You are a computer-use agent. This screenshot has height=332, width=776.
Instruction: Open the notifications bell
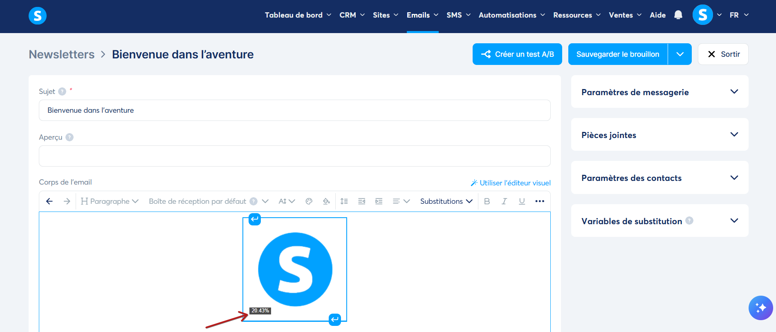coord(678,15)
